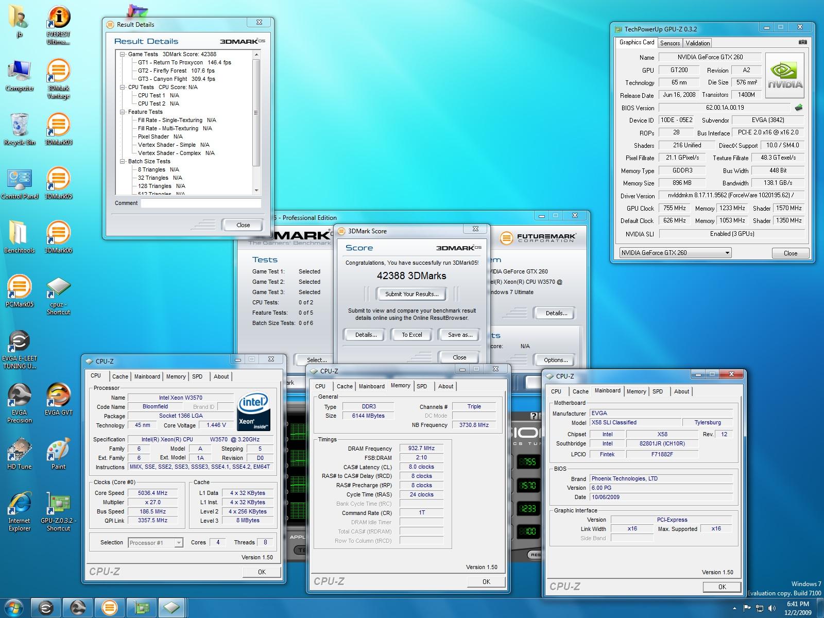Click the Select button in 3DMark05 window
Viewport: 824px width, 618px height.
click(314, 360)
